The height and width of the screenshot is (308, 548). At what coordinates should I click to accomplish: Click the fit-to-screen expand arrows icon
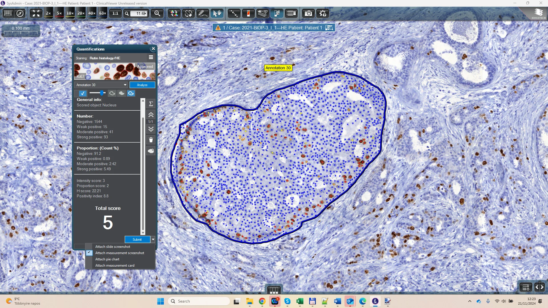coord(36,13)
